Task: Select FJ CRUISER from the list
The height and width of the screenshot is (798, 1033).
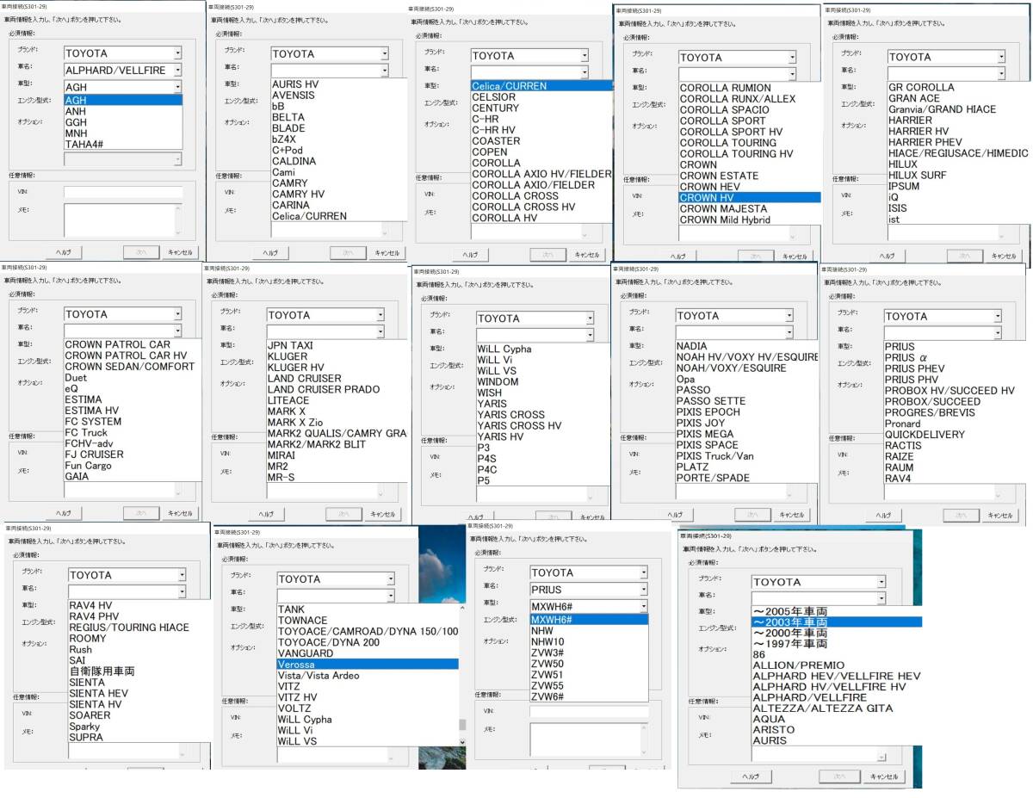Action: [x=94, y=455]
